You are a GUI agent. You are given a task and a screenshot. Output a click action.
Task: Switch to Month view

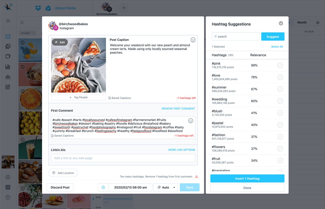(302, 22)
